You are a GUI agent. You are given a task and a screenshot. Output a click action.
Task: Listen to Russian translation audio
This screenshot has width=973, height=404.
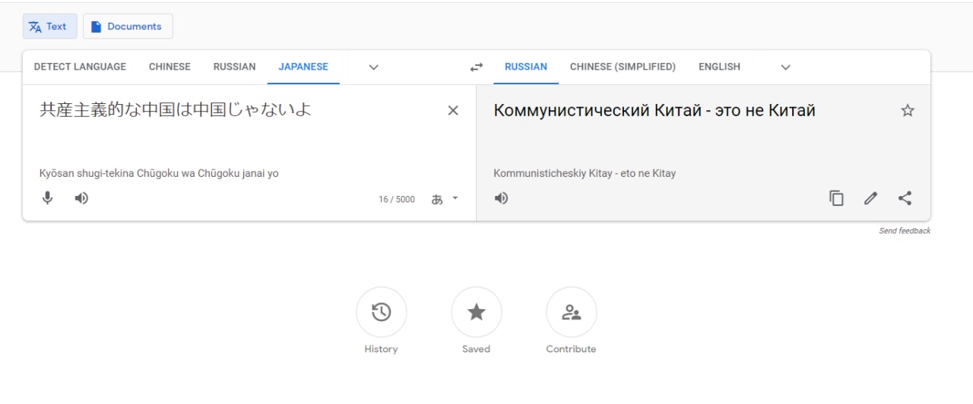click(501, 198)
